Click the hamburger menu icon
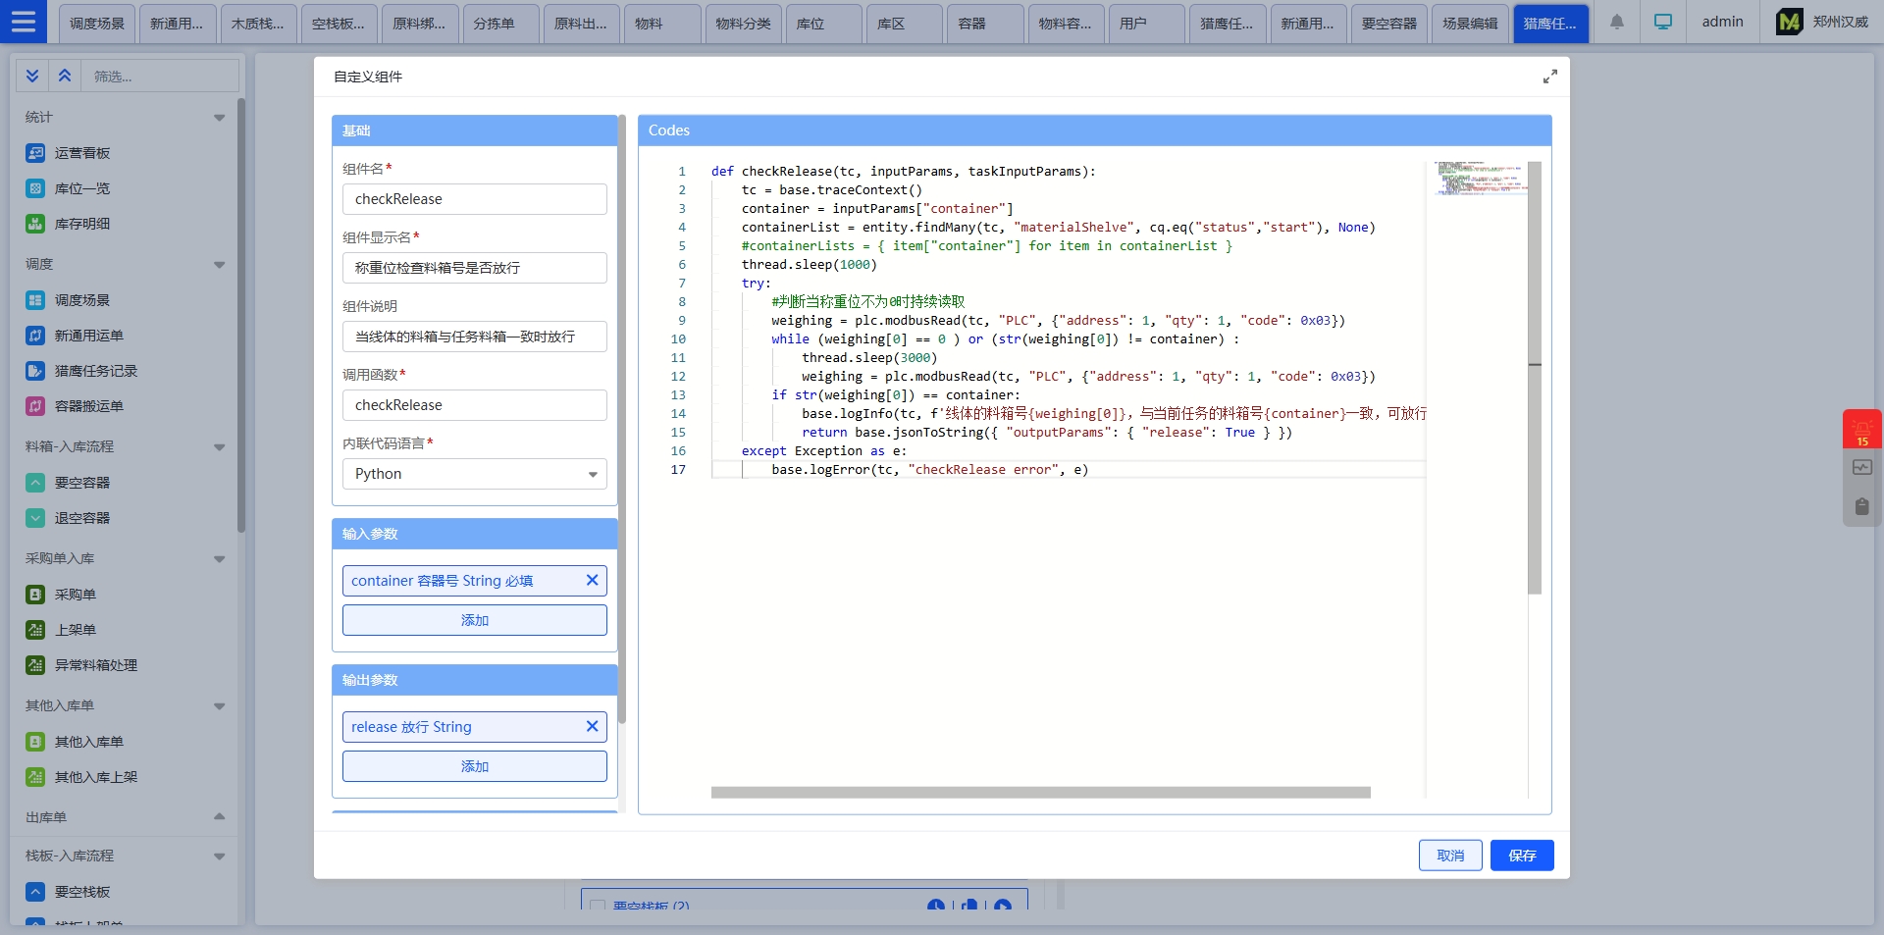 (24, 22)
